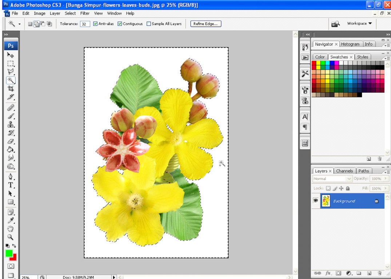Image resolution: width=391 pixels, height=279 pixels.
Task: Click the Background layer thumbnail
Action: 326,201
